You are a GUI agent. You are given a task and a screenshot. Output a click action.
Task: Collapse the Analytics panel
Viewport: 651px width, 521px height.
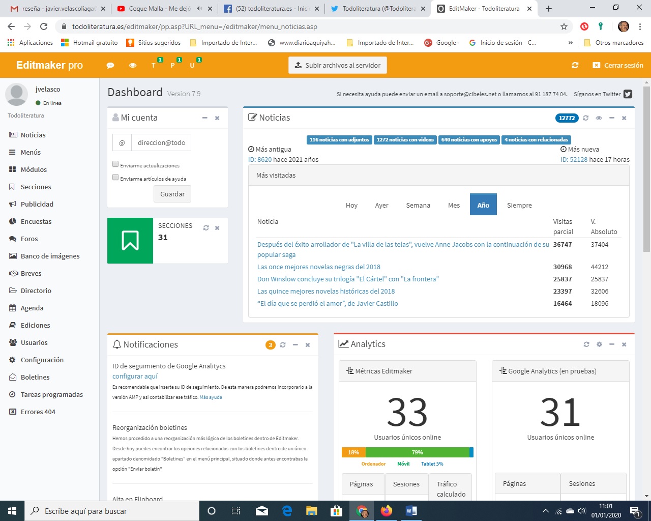click(x=612, y=344)
